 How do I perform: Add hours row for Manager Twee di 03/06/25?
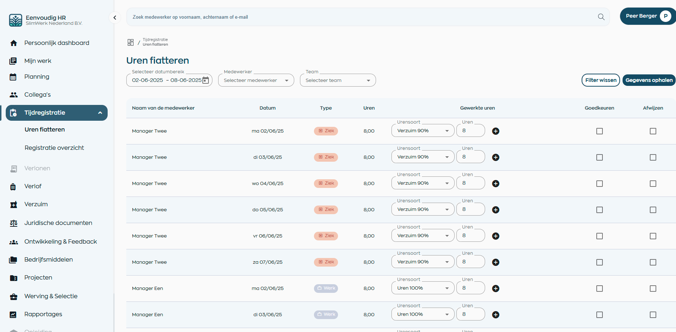(496, 157)
